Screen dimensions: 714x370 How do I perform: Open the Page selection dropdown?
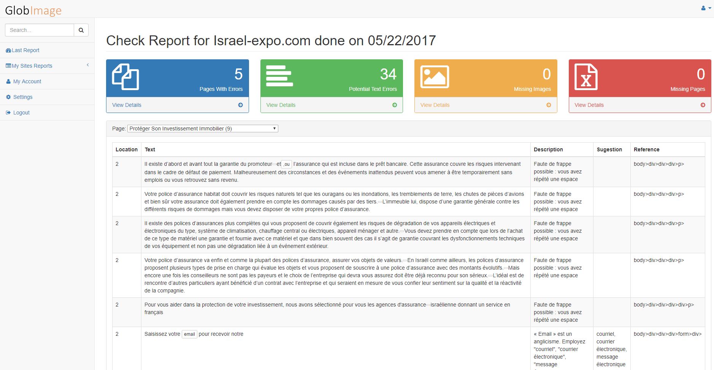pos(203,129)
